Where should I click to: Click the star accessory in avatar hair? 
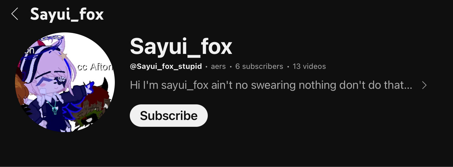point(64,56)
